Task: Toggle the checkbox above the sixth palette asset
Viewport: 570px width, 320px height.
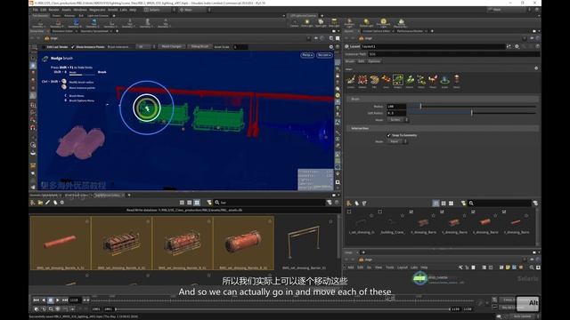Action: pyautogui.click(x=504, y=212)
